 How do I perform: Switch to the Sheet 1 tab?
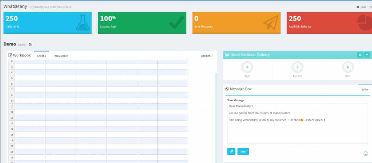(41, 56)
